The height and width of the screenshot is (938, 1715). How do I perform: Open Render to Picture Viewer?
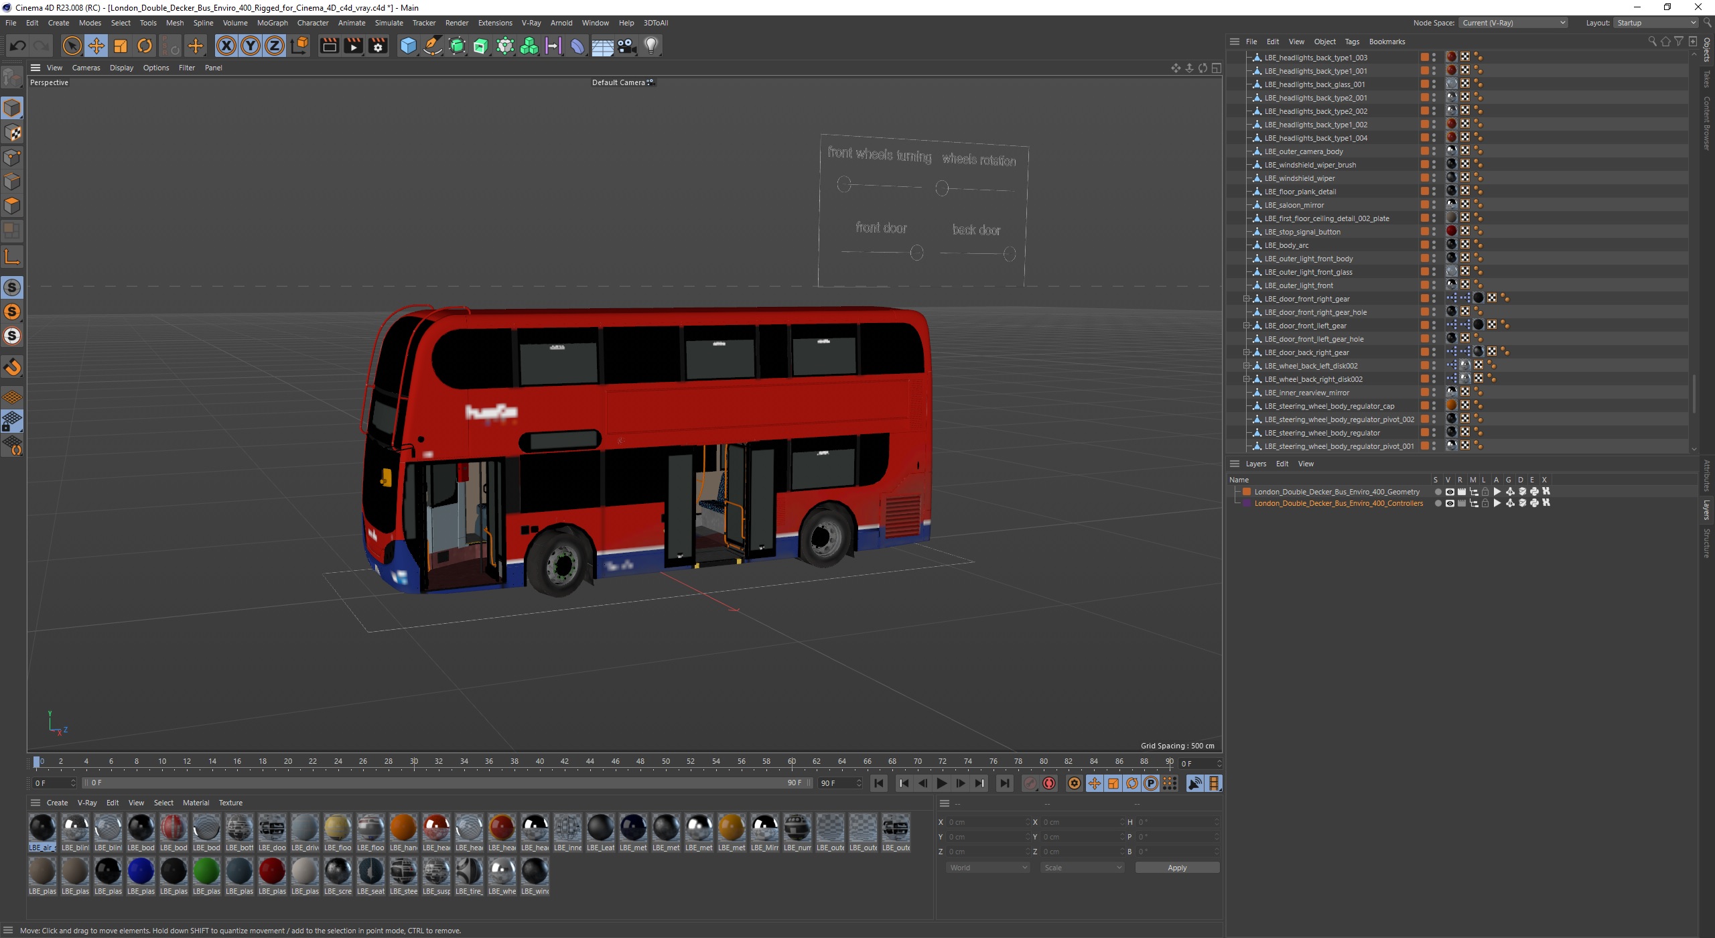tap(353, 46)
